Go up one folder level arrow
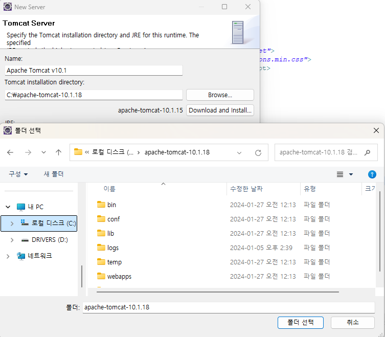This screenshot has width=385, height=337. [x=58, y=152]
